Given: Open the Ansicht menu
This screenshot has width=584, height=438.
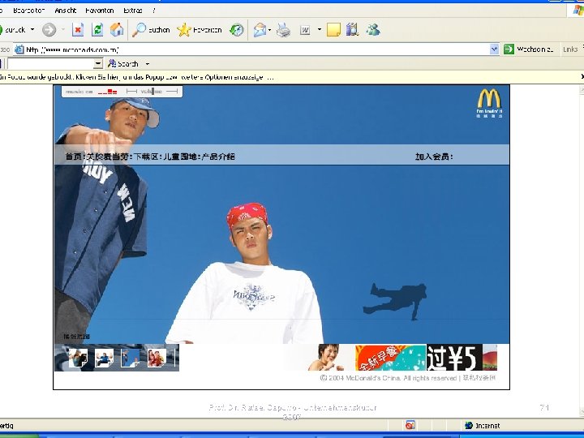Looking at the screenshot, I should pyautogui.click(x=66, y=11).
